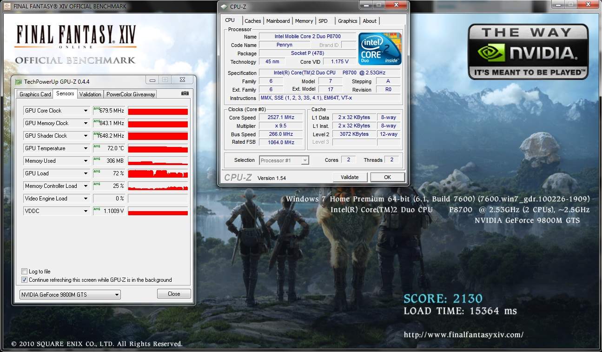Image resolution: width=602 pixels, height=352 pixels.
Task: Click the OK button in CPU-Z
Action: pyautogui.click(x=387, y=177)
